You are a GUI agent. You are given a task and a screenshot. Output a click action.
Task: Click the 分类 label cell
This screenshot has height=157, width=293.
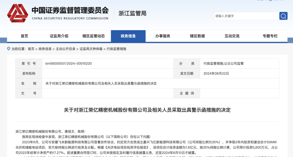point(187,64)
